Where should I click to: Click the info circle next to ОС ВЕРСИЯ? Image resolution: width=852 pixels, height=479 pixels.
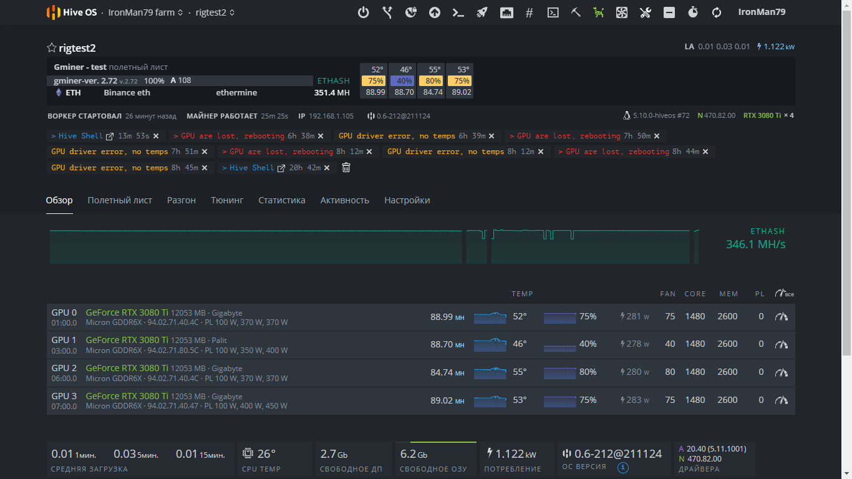tap(622, 467)
